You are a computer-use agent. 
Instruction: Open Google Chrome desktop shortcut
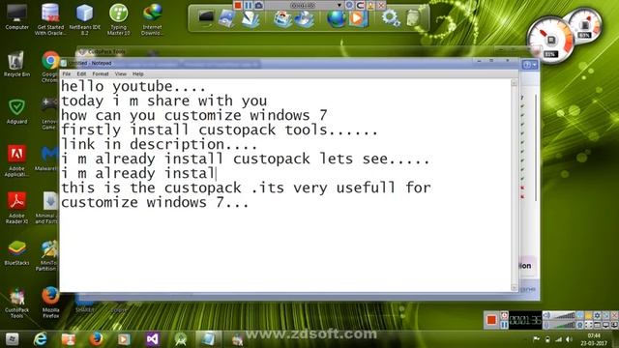50,67
